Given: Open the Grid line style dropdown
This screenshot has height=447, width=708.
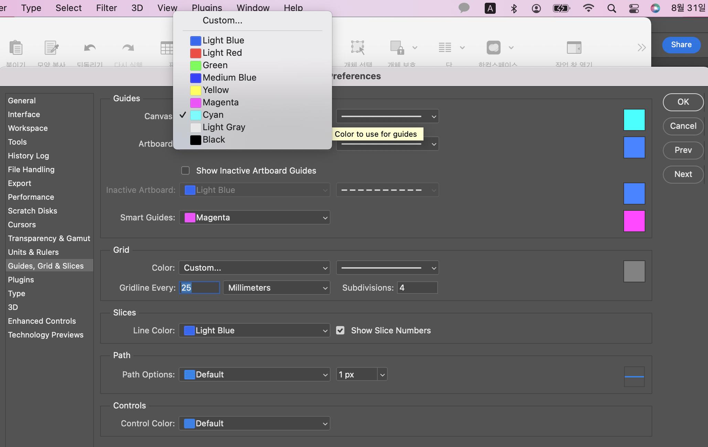Looking at the screenshot, I should pyautogui.click(x=387, y=268).
